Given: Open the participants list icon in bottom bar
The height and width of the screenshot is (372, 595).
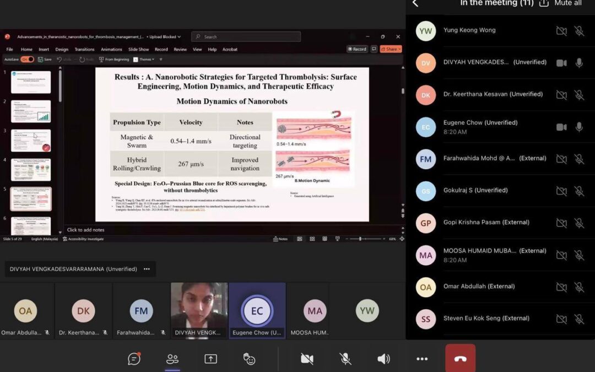Looking at the screenshot, I should tap(172, 359).
